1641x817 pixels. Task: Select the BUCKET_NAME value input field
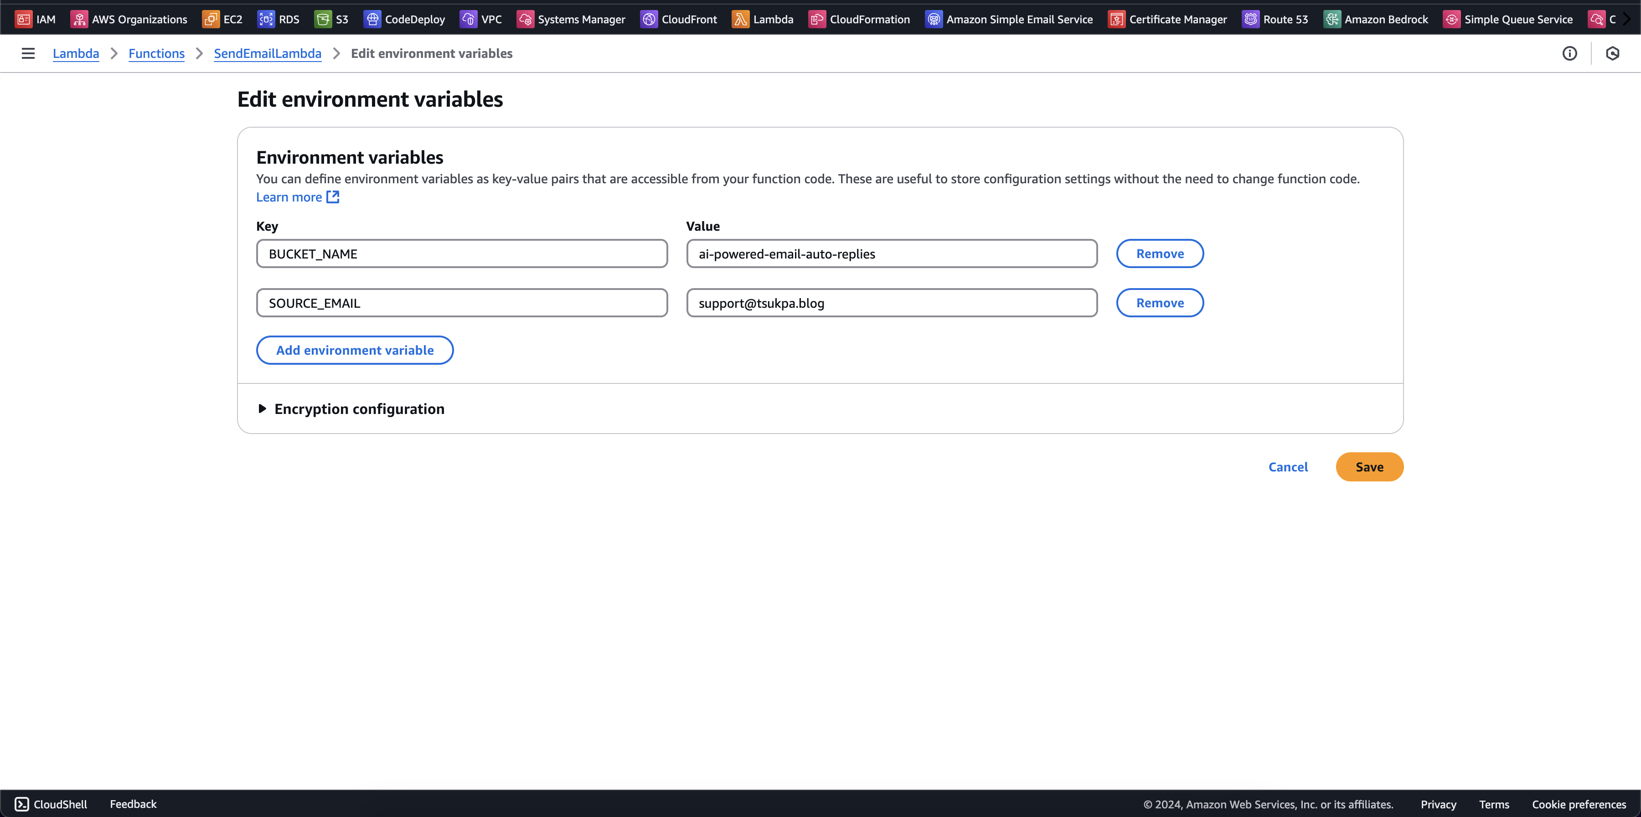892,253
